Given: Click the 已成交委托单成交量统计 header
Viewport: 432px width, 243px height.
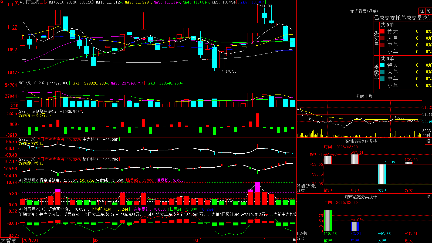Looking at the screenshot, I should coord(403,18).
